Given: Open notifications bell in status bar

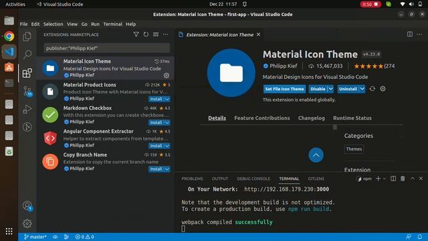Looking at the screenshot, I should click(420, 237).
